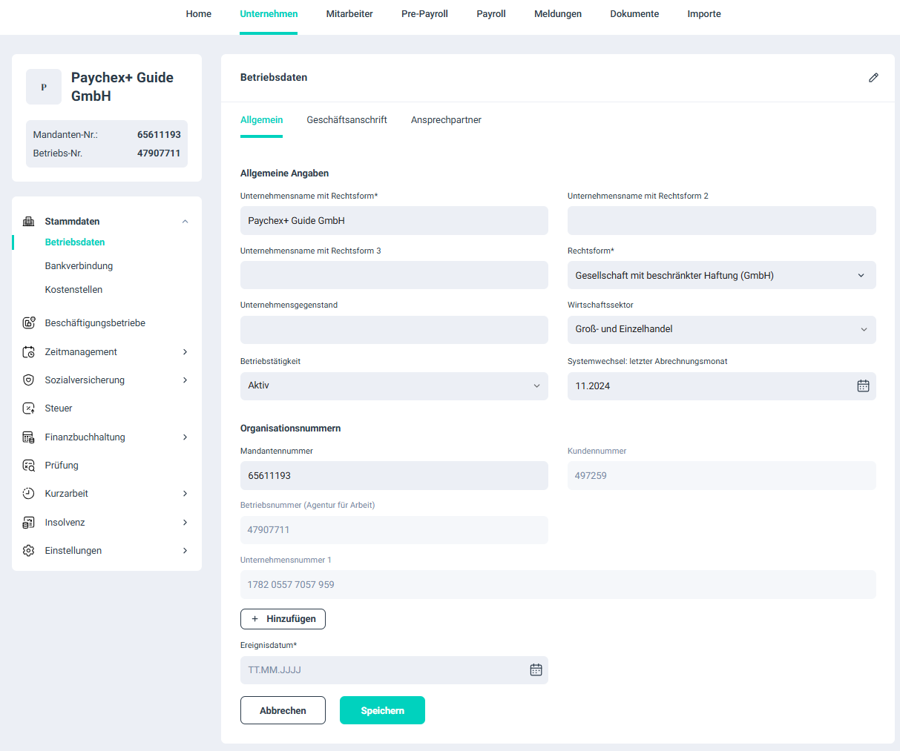Screen dimensions: 900x751
Task: Expand Sozialversicherung submenu chevron
Action: pyautogui.click(x=185, y=380)
